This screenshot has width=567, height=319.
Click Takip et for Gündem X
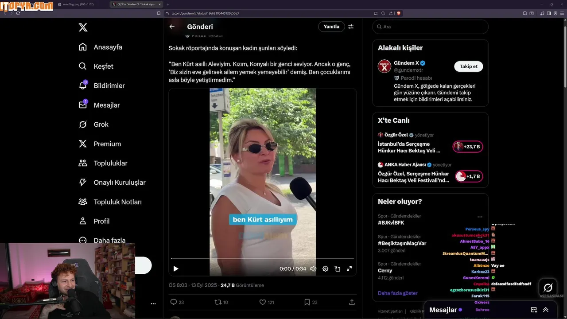469,66
